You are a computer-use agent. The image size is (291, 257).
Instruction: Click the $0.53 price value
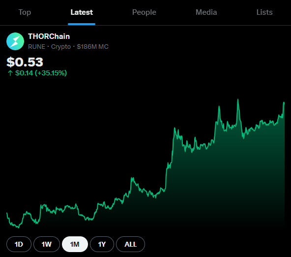(25, 62)
